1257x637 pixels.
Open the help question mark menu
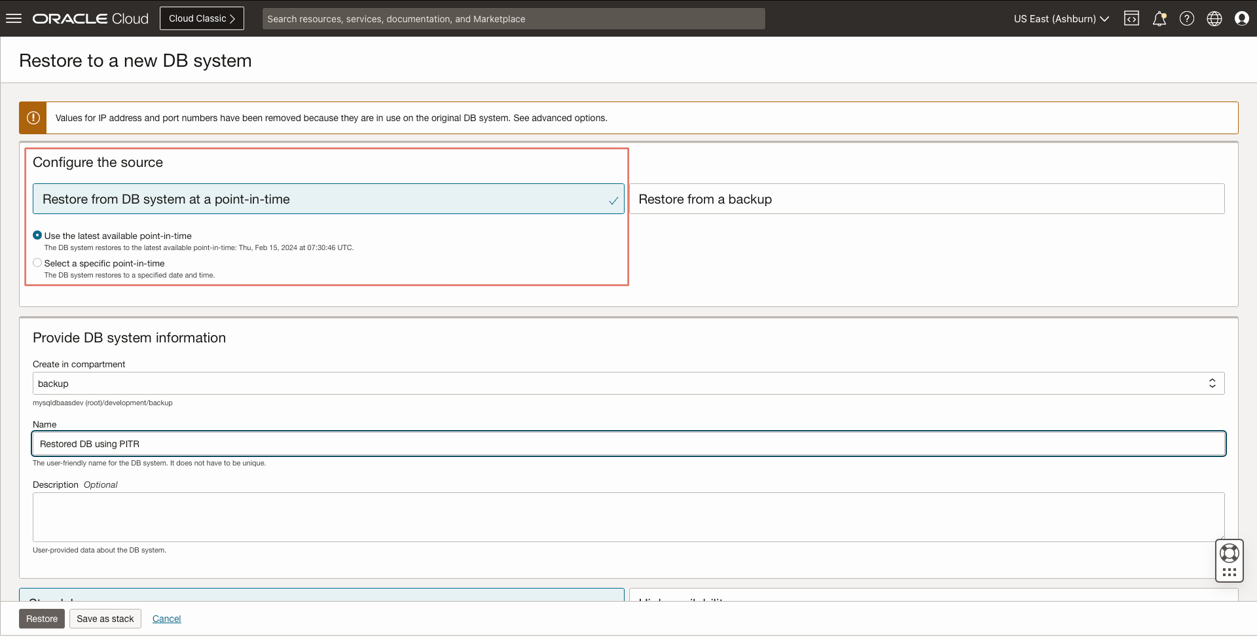tap(1187, 18)
